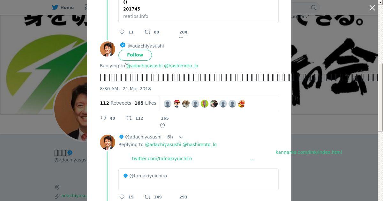Click the Anpanman liker avatar thumbnail
Image resolution: width=383 pixels, height=201 pixels.
(x=241, y=104)
